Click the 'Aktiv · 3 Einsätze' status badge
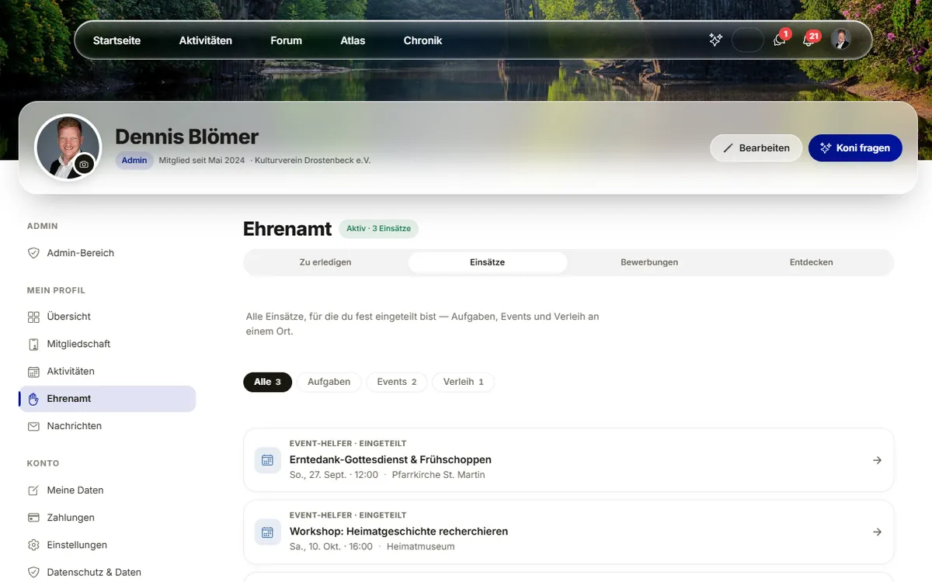 (x=379, y=229)
